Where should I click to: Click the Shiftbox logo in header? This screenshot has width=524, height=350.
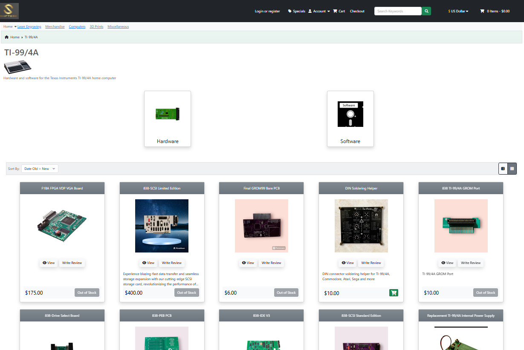pyautogui.click(x=10, y=11)
